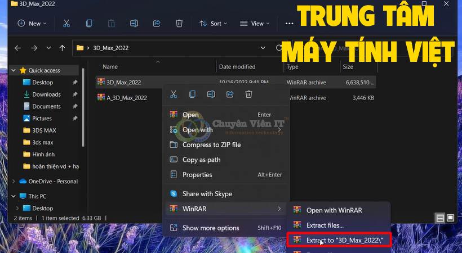The image size is (462, 253).
Task: Open Pictures in Quick access
Action: point(42,118)
